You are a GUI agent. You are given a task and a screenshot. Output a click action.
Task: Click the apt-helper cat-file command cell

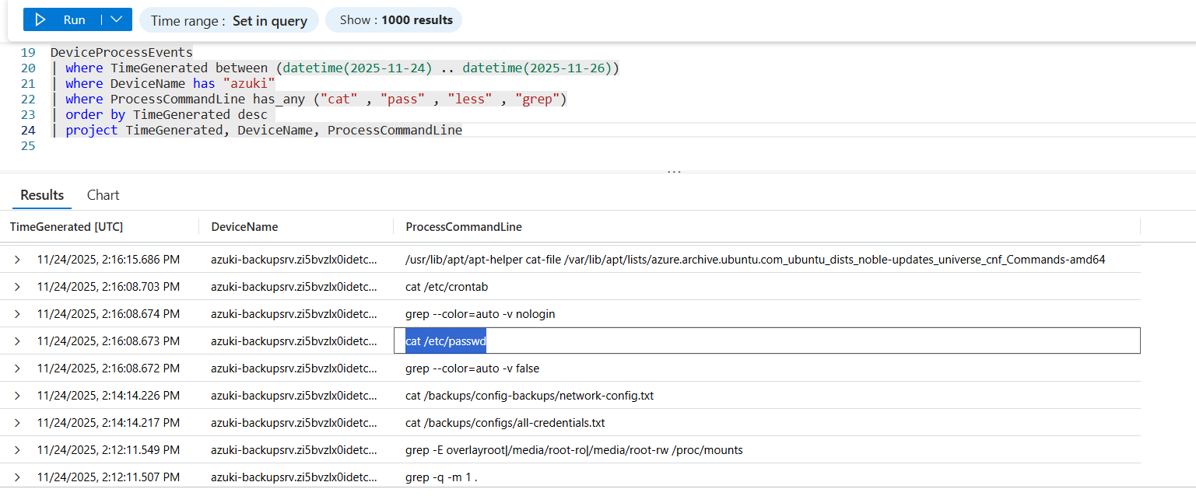(x=767, y=260)
